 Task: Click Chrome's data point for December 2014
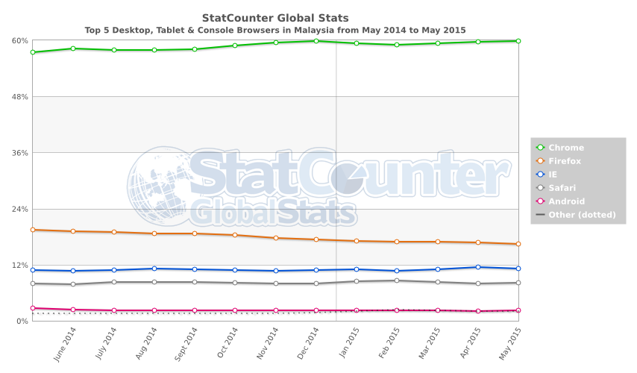point(316,41)
